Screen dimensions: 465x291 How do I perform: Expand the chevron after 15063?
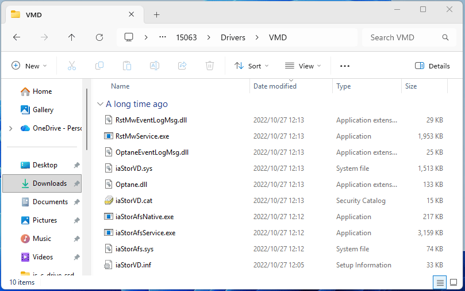coord(209,37)
